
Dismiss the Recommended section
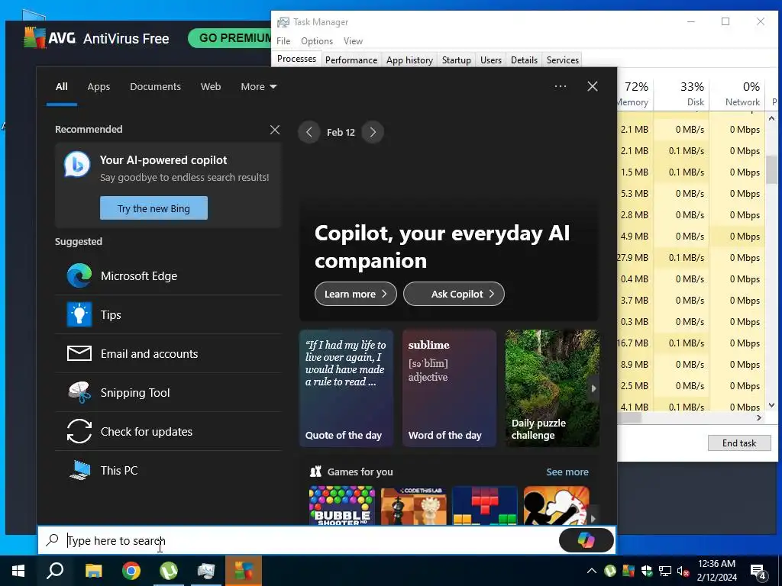click(x=275, y=130)
